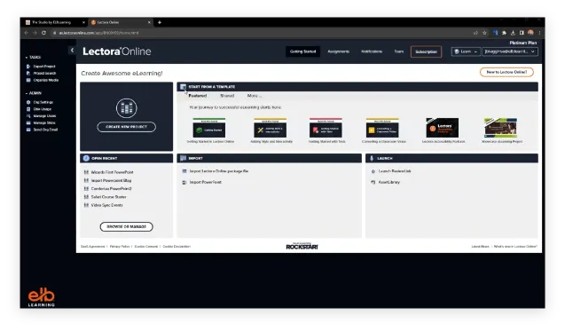Collapse the TASKS section

pos(33,58)
